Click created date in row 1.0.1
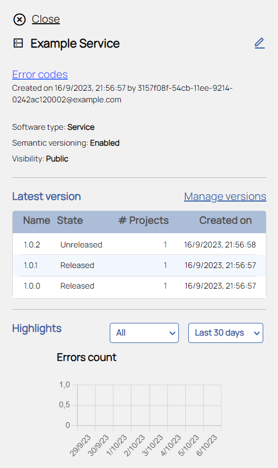278x468 pixels. (x=220, y=265)
